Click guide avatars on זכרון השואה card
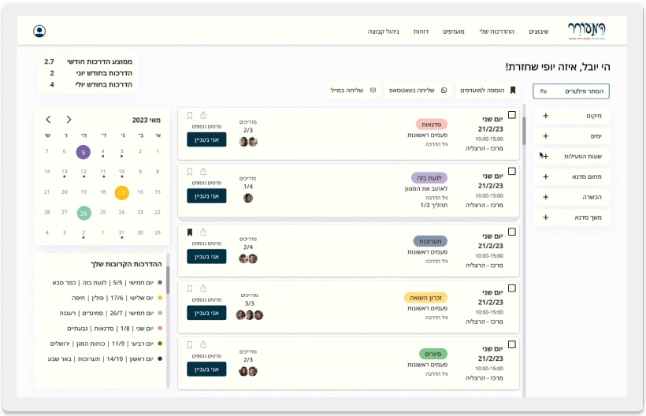Image resolution: width=646 pixels, height=416 pixels. [249, 315]
